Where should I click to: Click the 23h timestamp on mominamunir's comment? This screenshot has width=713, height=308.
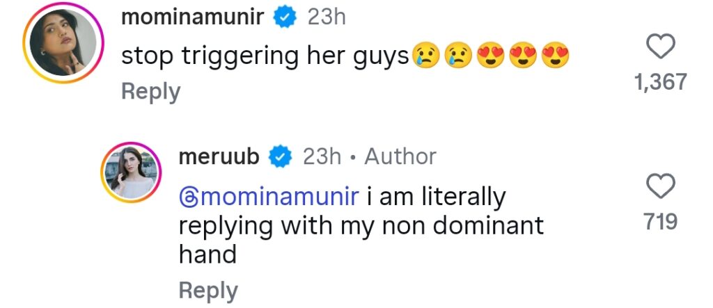pyautogui.click(x=327, y=17)
